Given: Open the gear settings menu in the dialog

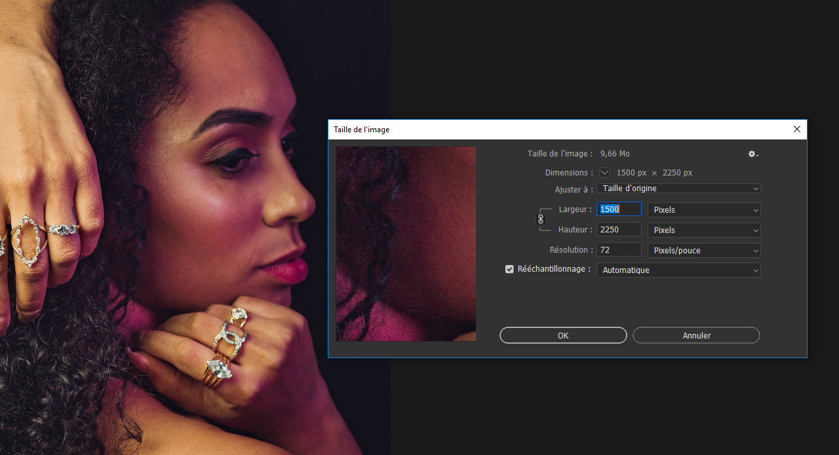Looking at the screenshot, I should tap(753, 154).
